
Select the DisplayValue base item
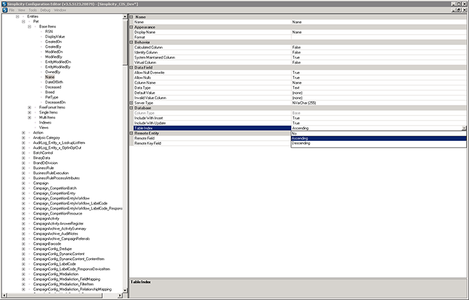pyautogui.click(x=55, y=37)
